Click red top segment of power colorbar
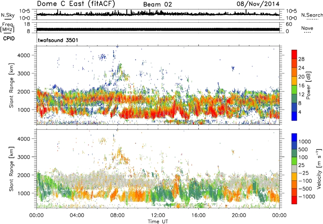This screenshot has height=224, width=323. point(294,54)
